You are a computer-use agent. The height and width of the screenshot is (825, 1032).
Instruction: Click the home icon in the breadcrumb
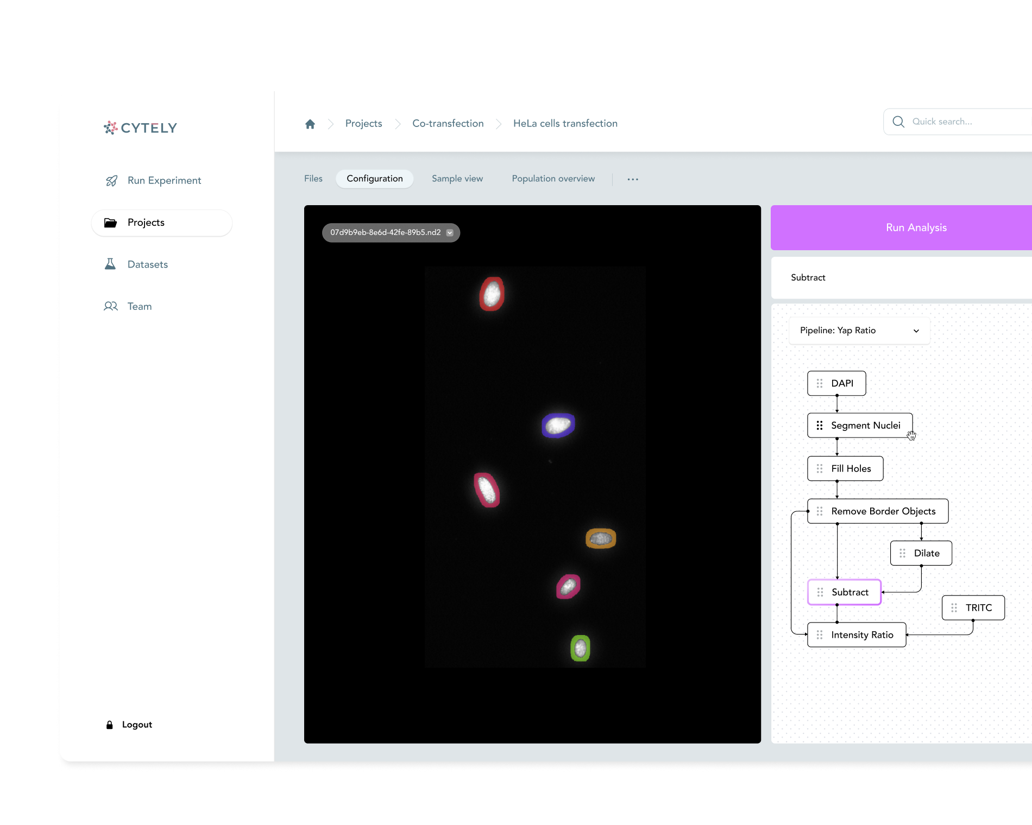tap(310, 124)
